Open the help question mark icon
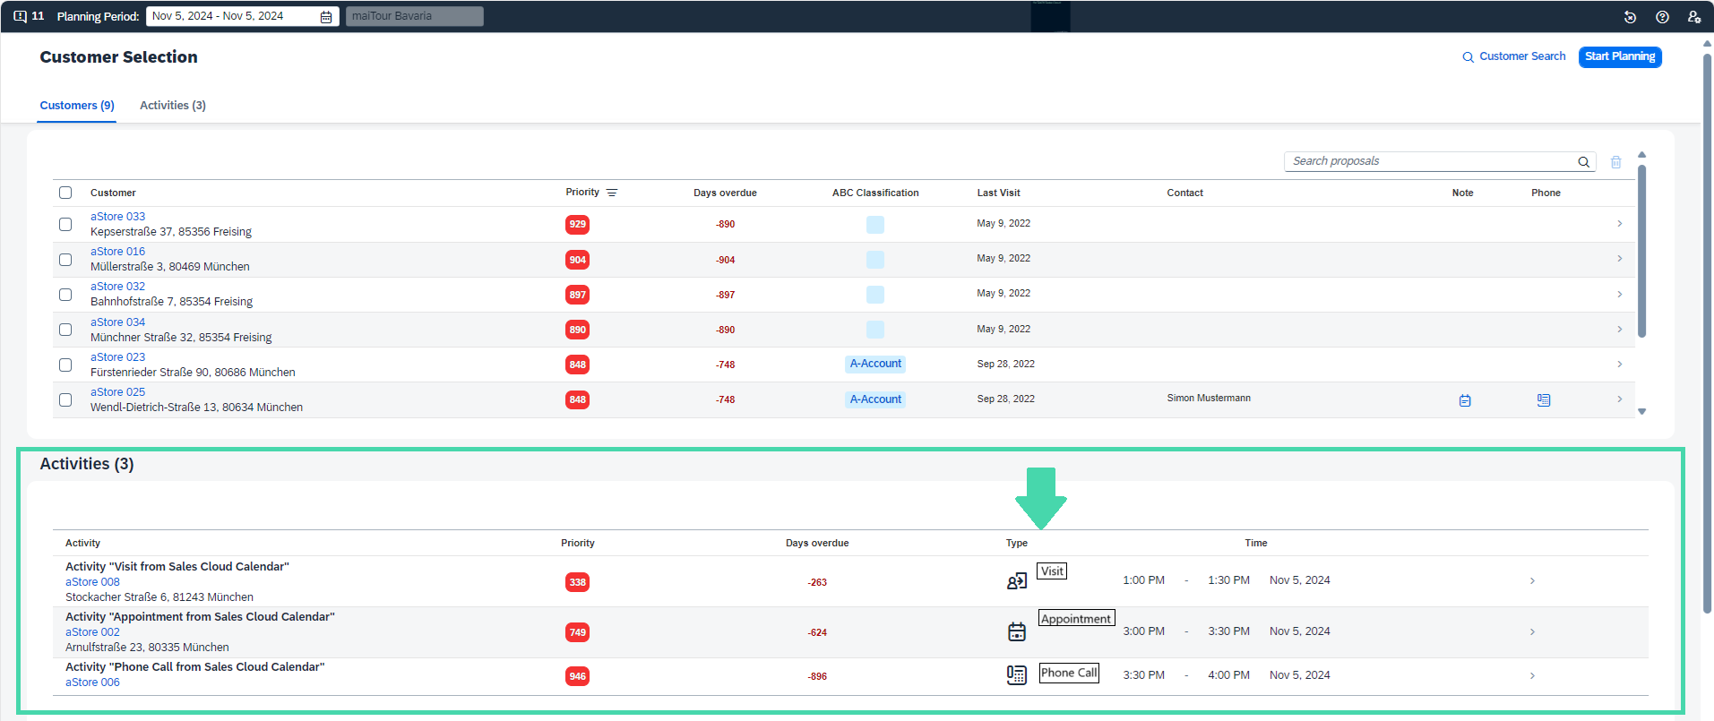This screenshot has width=1714, height=721. 1662,17
